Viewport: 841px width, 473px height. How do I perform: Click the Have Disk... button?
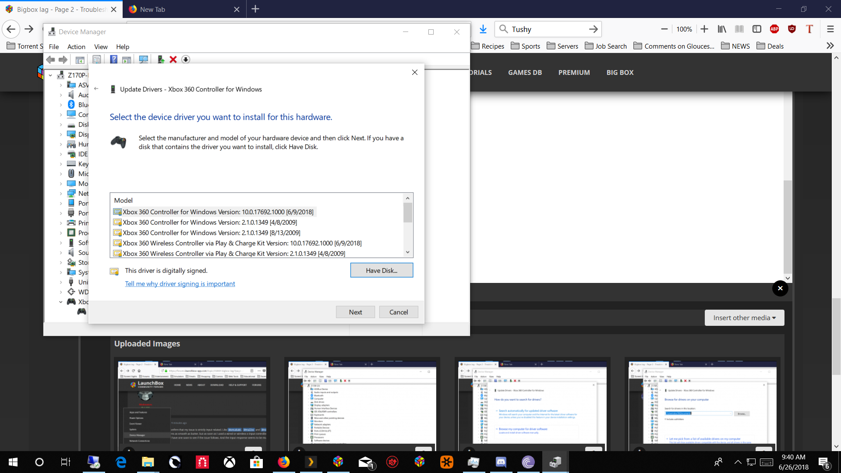(382, 270)
